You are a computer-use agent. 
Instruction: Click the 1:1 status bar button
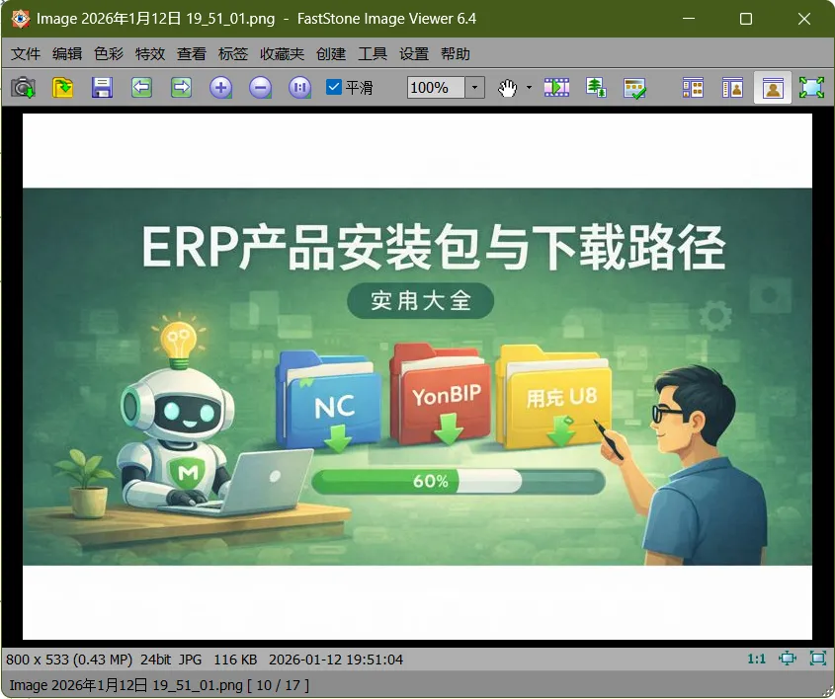(756, 660)
